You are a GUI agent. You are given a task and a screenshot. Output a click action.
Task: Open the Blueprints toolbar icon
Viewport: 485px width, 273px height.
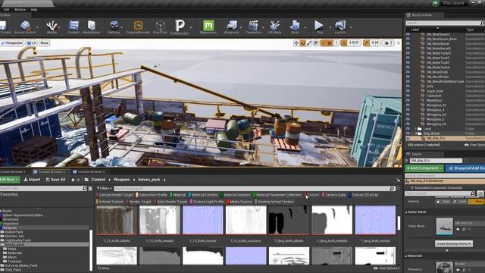tap(232, 27)
